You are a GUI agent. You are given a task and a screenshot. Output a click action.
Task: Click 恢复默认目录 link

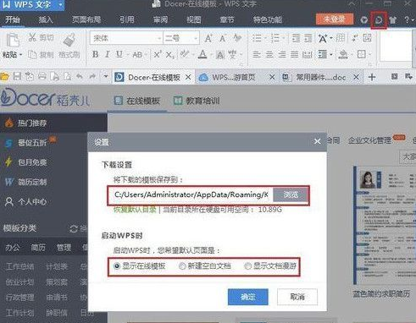(x=135, y=210)
